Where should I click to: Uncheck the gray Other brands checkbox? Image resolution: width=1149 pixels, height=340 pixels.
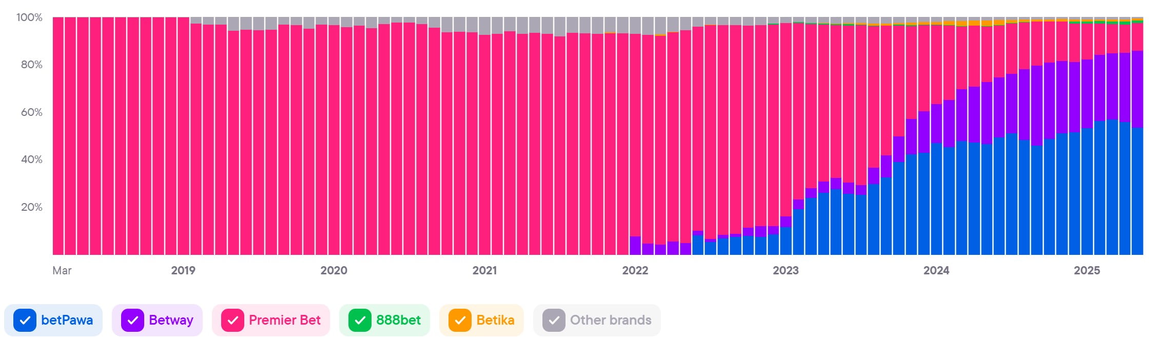click(x=554, y=321)
